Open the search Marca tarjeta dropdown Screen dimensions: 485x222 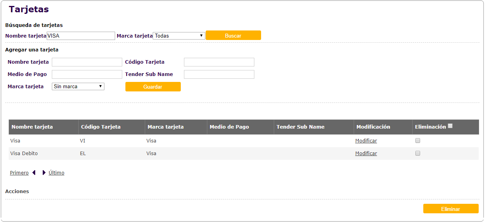pyautogui.click(x=179, y=36)
